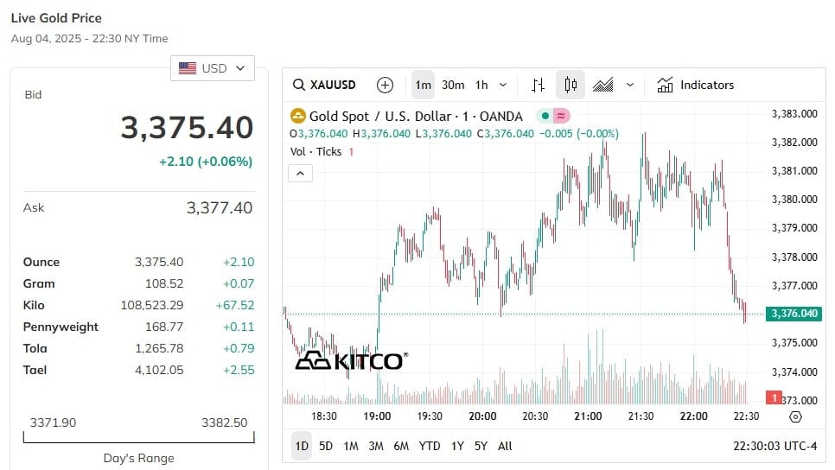
Task: Switch to the 5D date range
Action: 325,446
